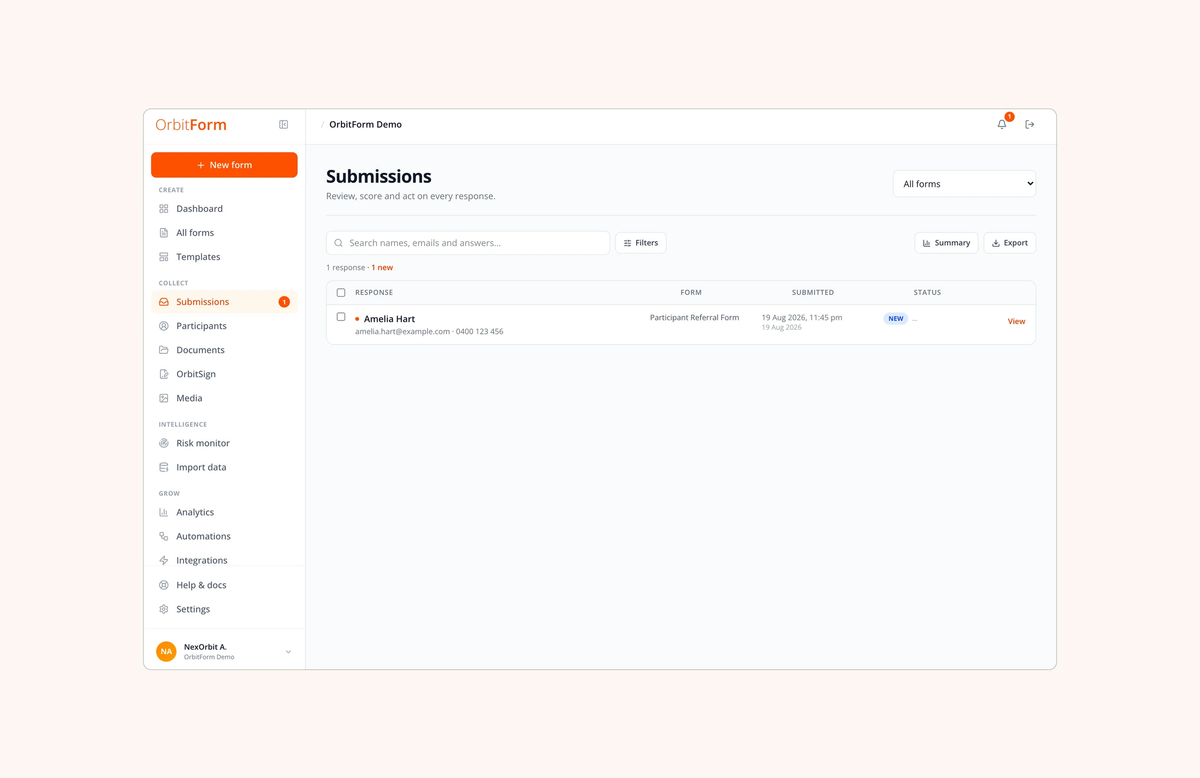
Task: Click the '1 new' count text
Action: point(382,267)
